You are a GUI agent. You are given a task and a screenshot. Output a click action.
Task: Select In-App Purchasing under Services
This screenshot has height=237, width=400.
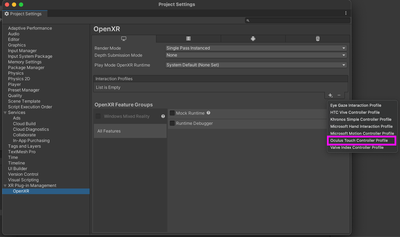pyautogui.click(x=31, y=141)
